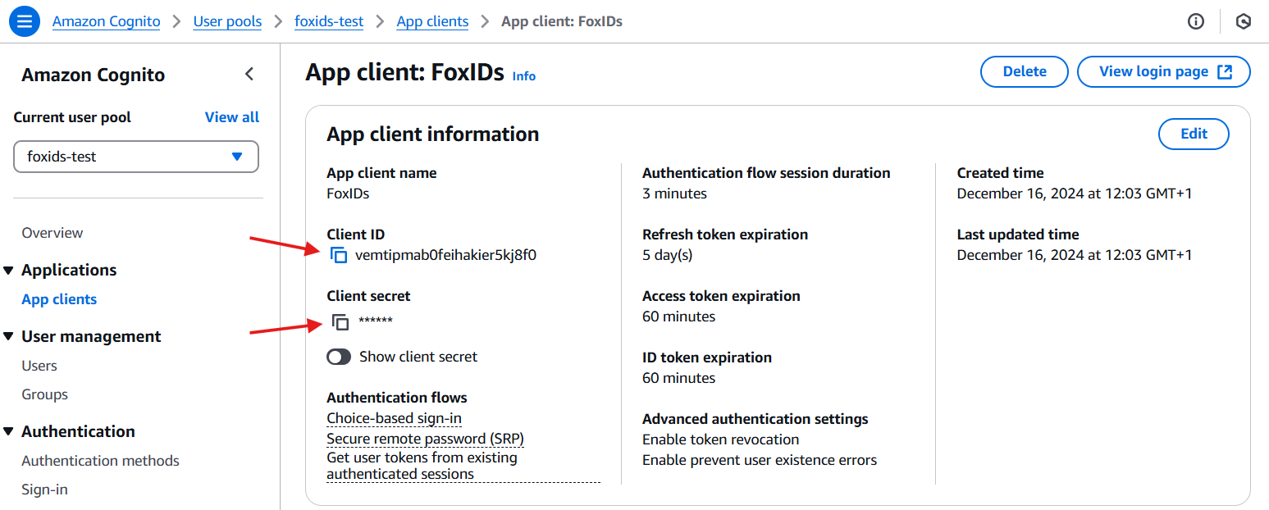Screen dimensions: 1269x510
Task: Click the info circle icon in top-right corner
Action: click(x=1196, y=21)
